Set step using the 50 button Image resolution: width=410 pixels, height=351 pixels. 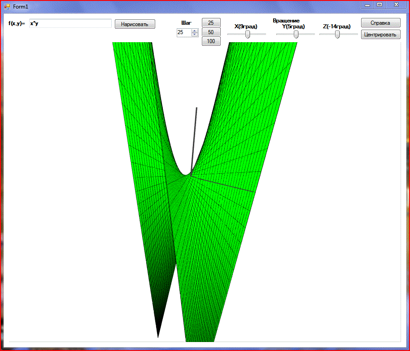(x=211, y=32)
